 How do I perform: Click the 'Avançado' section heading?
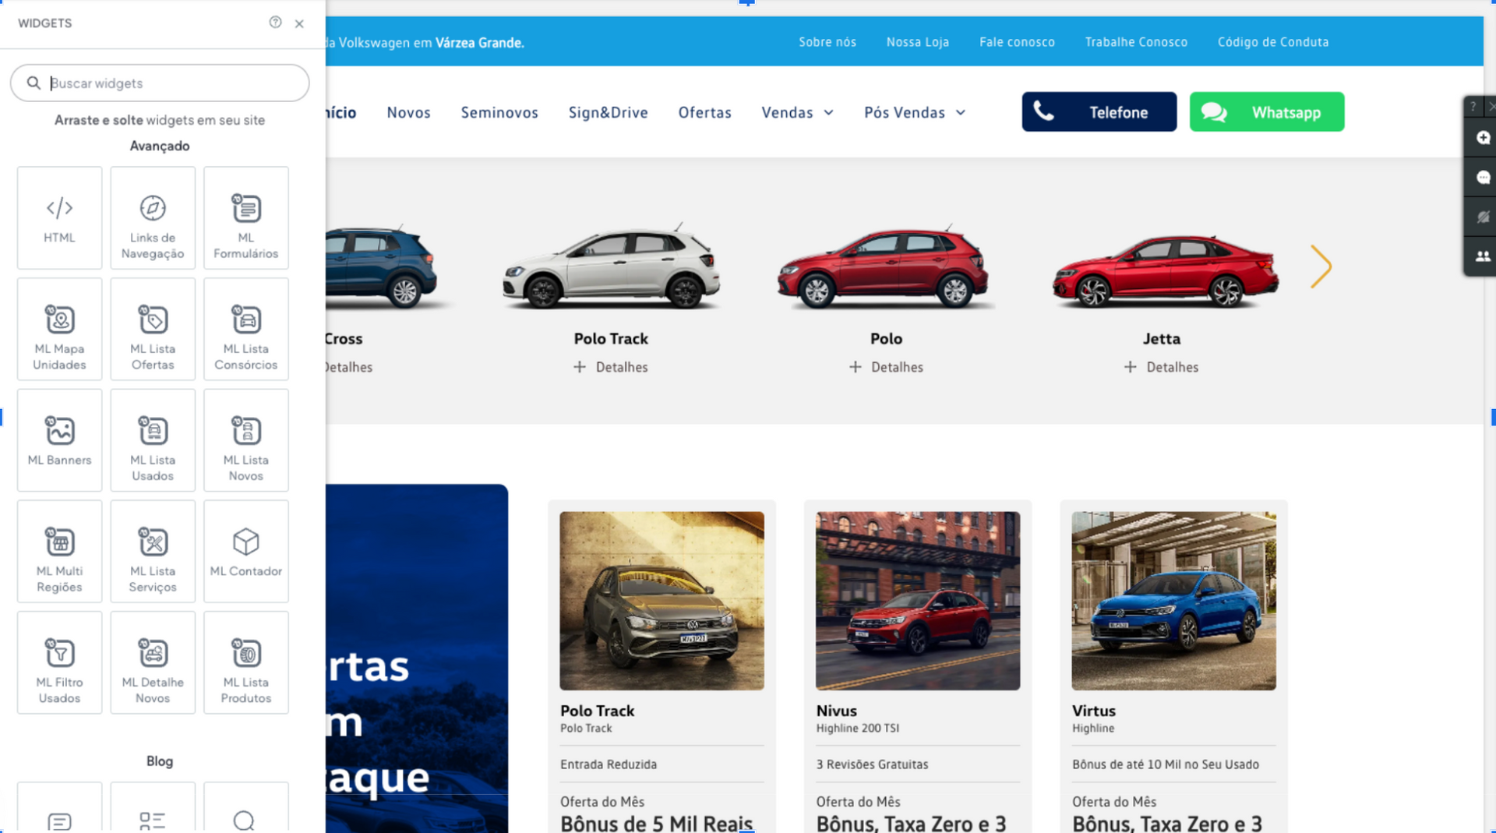(x=160, y=146)
